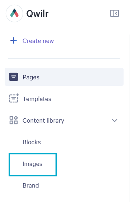Click the circular border around the logo
Screen dimensions: 130x202
click(14, 5)
